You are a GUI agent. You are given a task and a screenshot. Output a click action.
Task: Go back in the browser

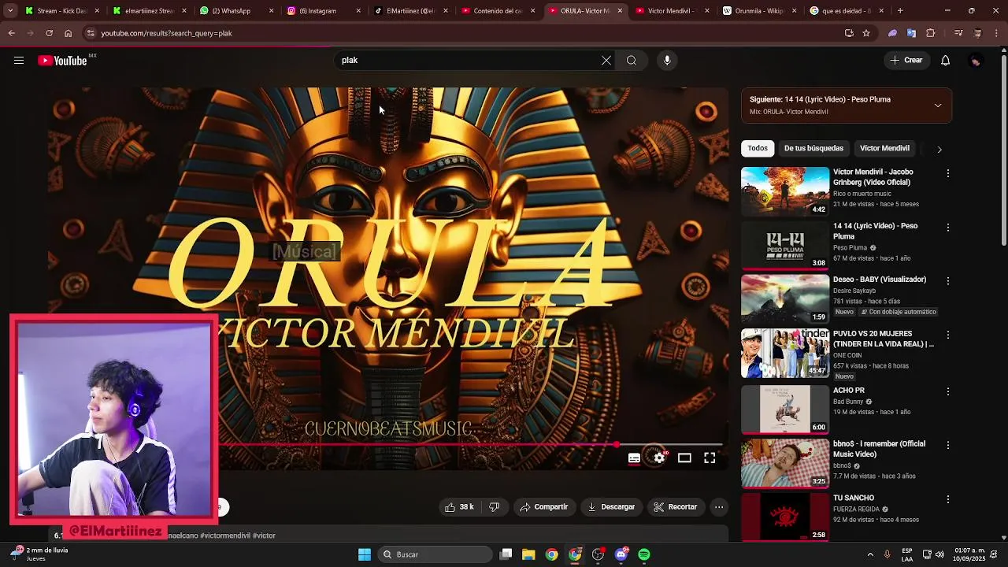click(12, 33)
